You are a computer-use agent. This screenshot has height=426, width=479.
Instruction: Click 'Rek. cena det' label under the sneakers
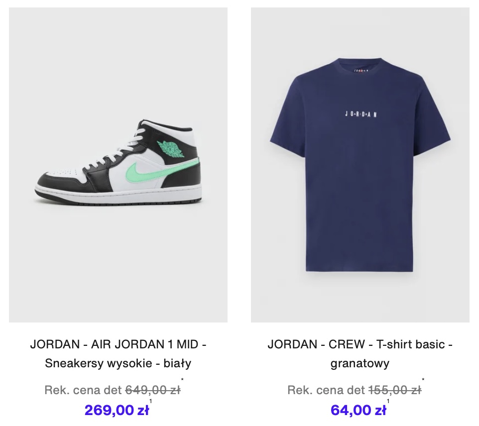(x=83, y=390)
